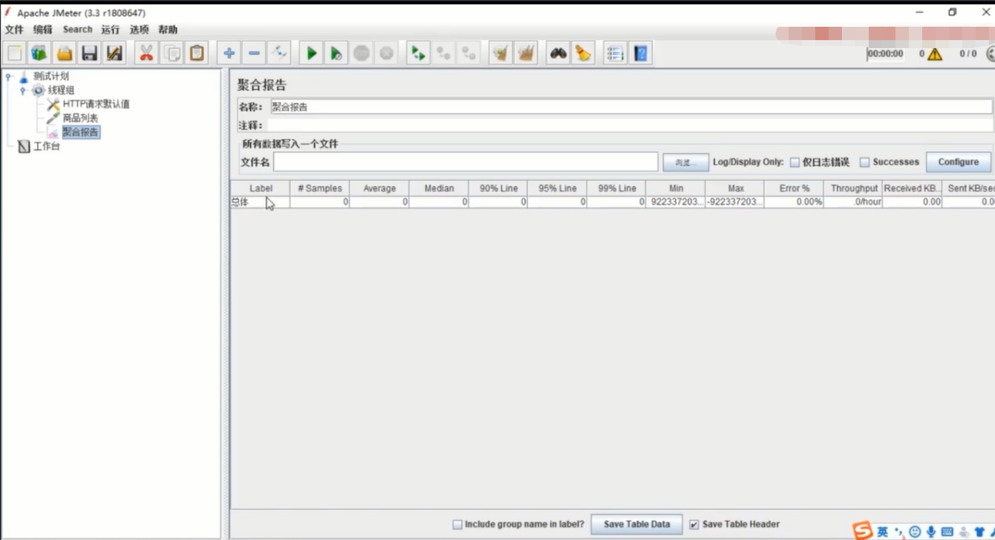Uncheck the Save Table Header checkbox

[694, 525]
